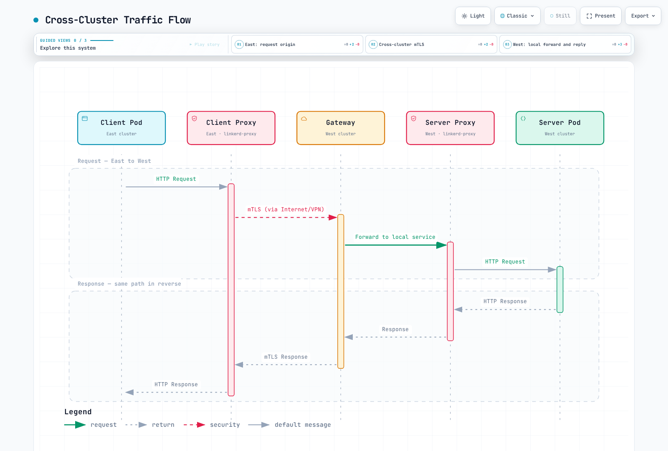Open the Export dropdown menu
This screenshot has width=668, height=451.
(643, 16)
